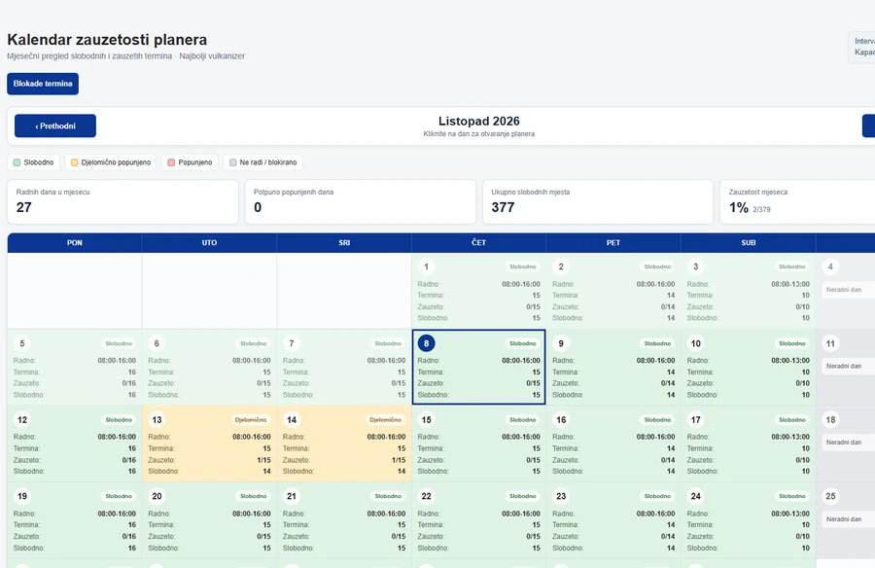Open the planner for day 20
The width and height of the screenshot is (875, 568).
pos(209,520)
